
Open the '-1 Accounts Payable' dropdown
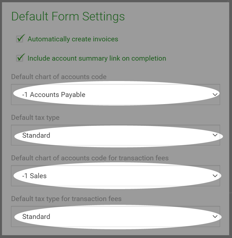[115, 95]
